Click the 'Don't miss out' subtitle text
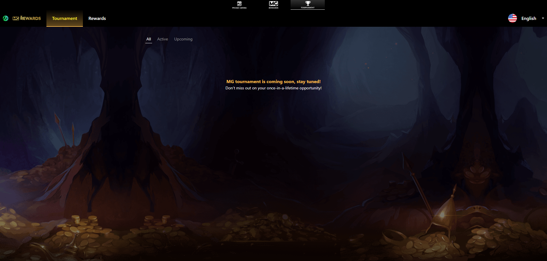547x261 pixels. click(273, 88)
